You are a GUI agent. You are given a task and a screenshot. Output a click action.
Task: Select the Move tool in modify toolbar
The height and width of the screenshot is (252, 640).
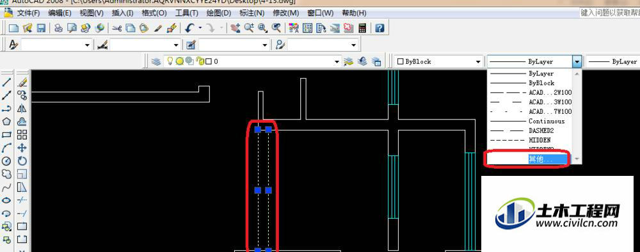pyautogui.click(x=22, y=148)
